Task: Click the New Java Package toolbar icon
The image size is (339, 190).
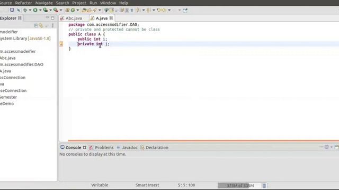Action: pyautogui.click(x=67, y=10)
